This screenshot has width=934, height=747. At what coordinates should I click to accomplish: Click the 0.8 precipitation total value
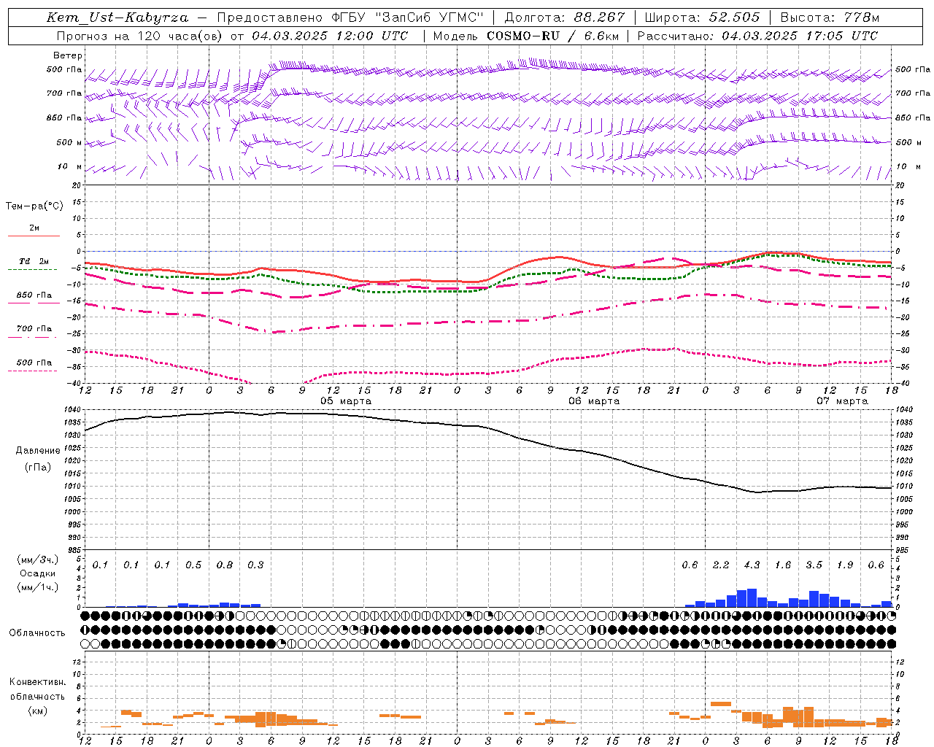225,565
